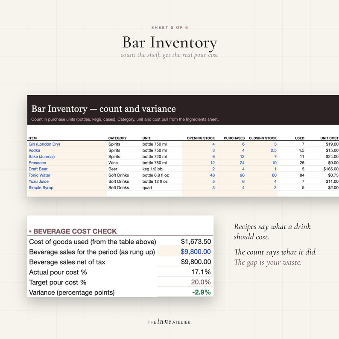Click the OPENING STOCK column header
This screenshot has height=339, width=339.
(201, 138)
